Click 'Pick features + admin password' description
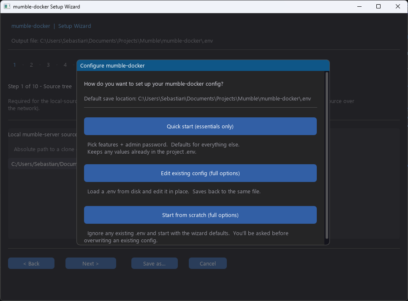Viewport: 408px width, 301px height. [163, 148]
